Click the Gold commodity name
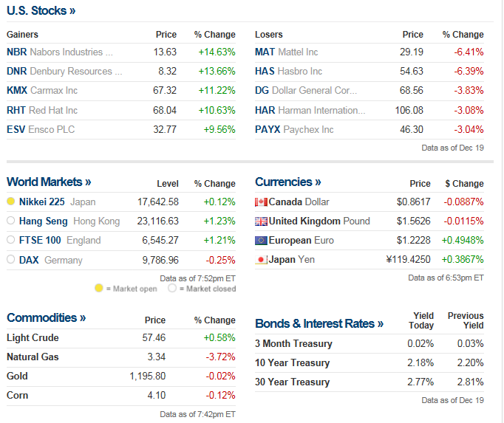This screenshot has height=423, width=504. (17, 376)
